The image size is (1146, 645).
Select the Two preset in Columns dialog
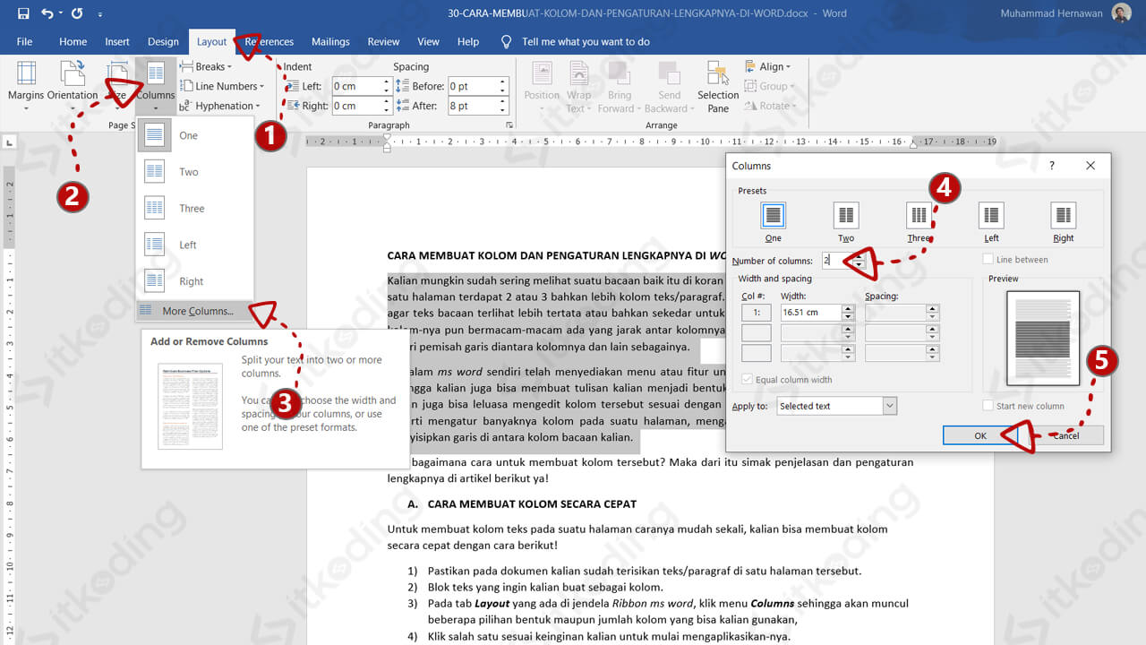846,221
